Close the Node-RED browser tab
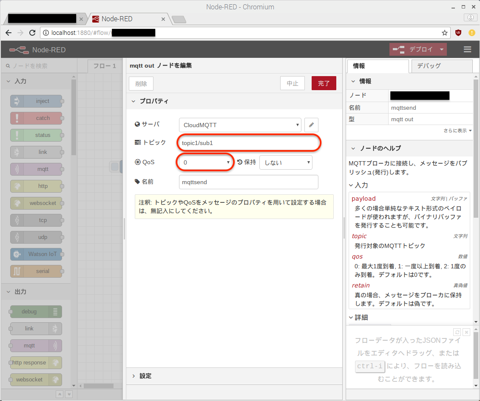 pyautogui.click(x=163, y=19)
